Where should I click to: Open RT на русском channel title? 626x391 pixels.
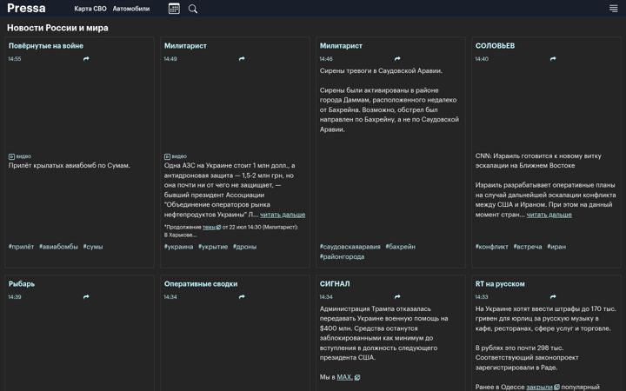click(500, 284)
